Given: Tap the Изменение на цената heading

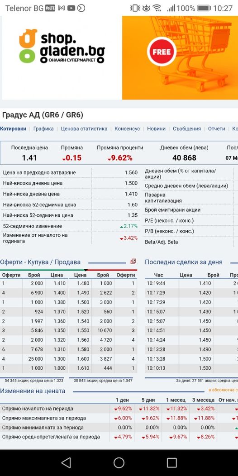Looking at the screenshot, I should (33, 391).
